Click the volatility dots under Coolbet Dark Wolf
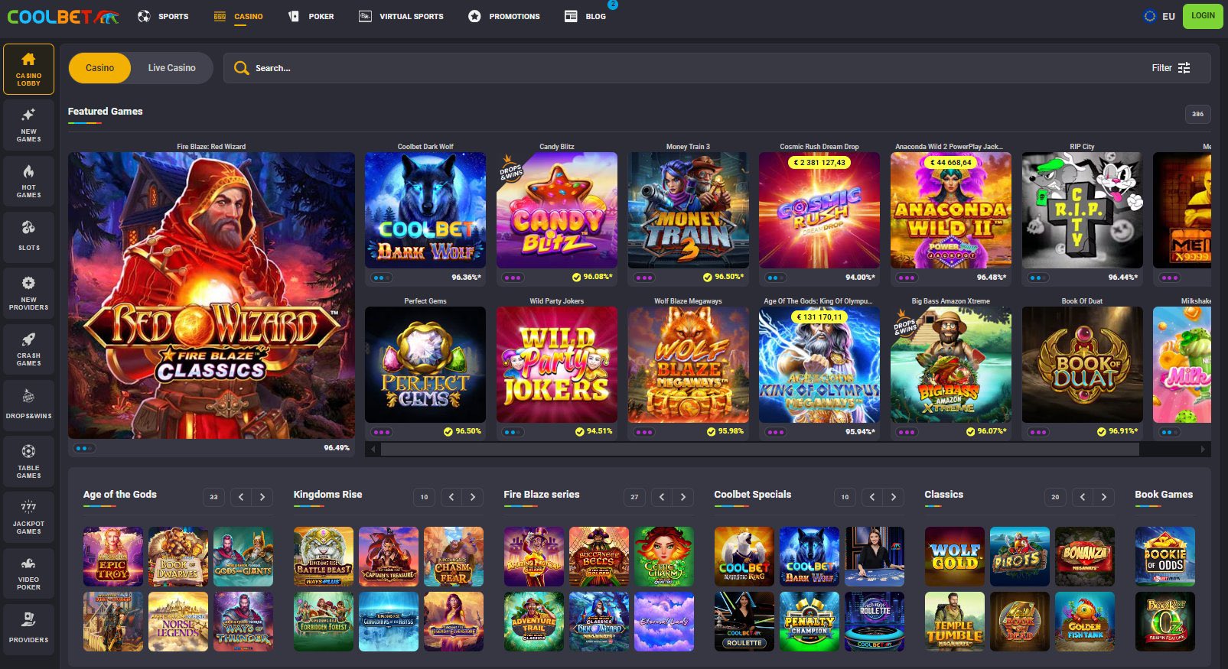Screen dimensions: 1228x669 point(380,278)
